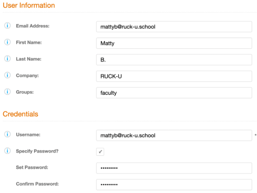Click info icon beside Company
Image resolution: width=257 pixels, height=193 pixels.
point(7,75)
